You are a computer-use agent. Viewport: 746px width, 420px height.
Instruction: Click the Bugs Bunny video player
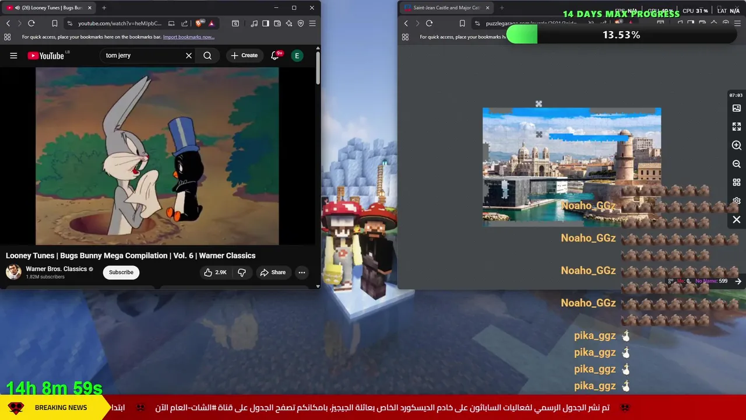tap(157, 156)
